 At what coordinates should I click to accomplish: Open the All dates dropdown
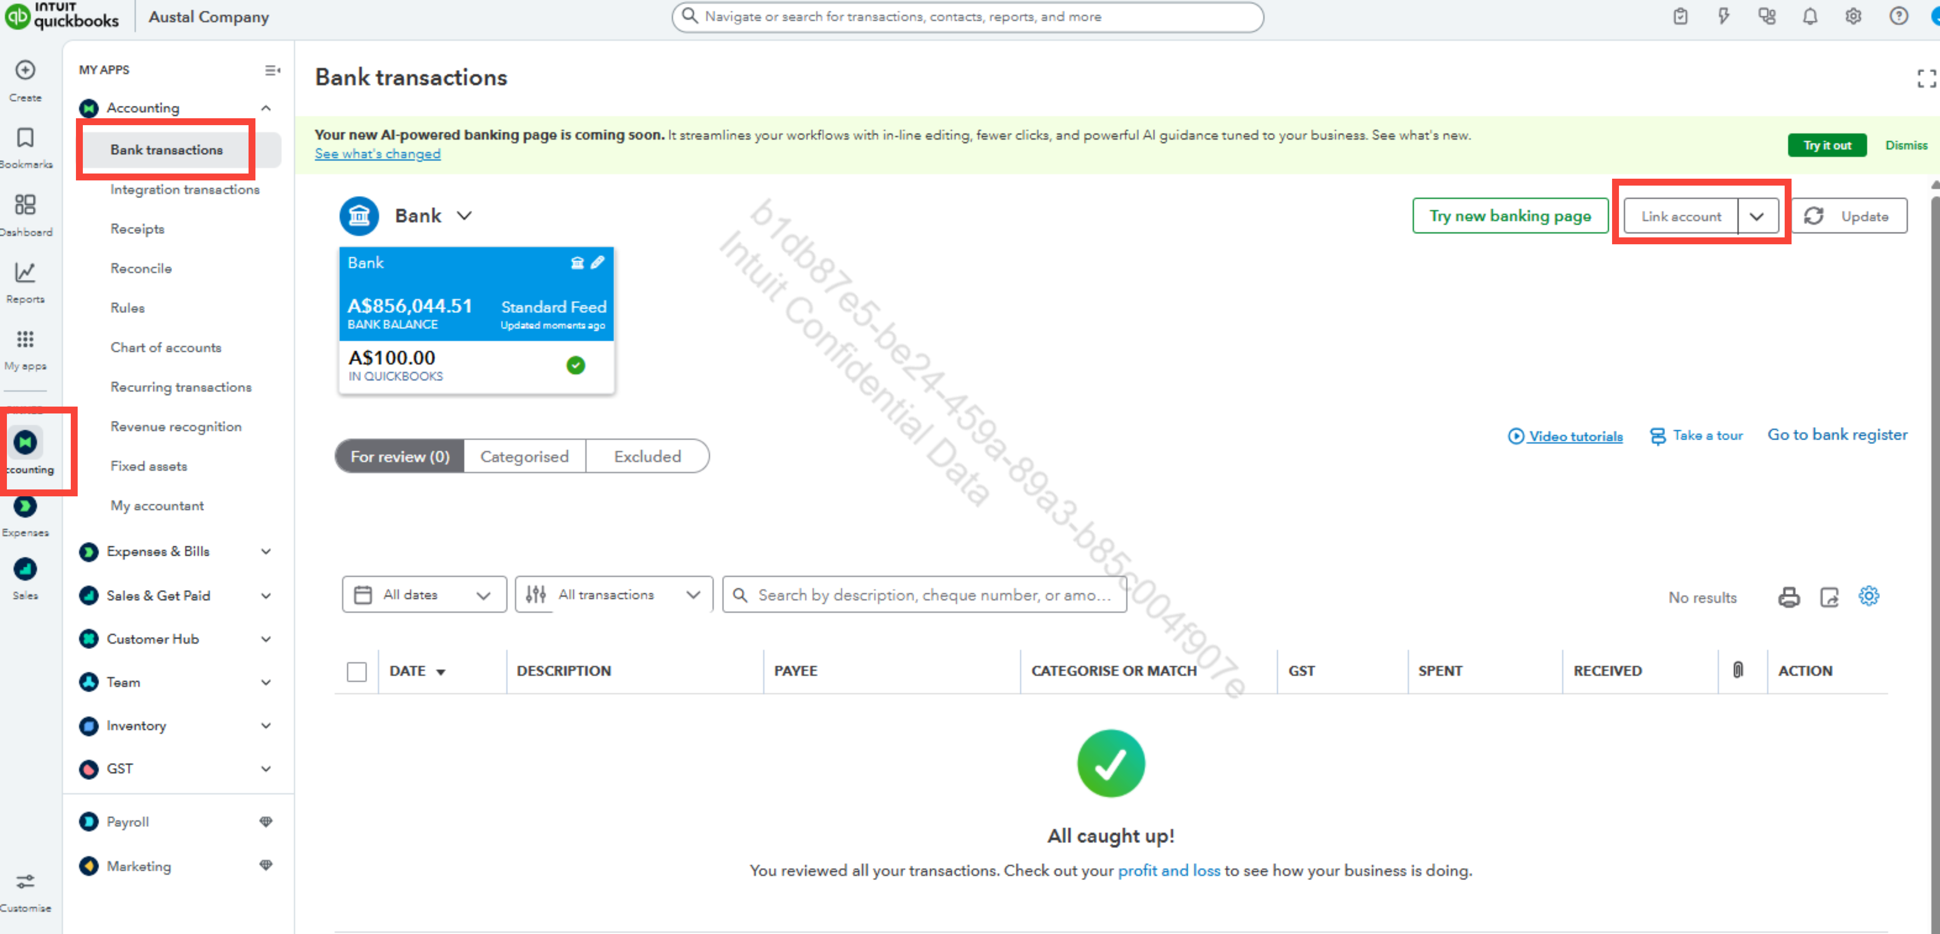424,595
